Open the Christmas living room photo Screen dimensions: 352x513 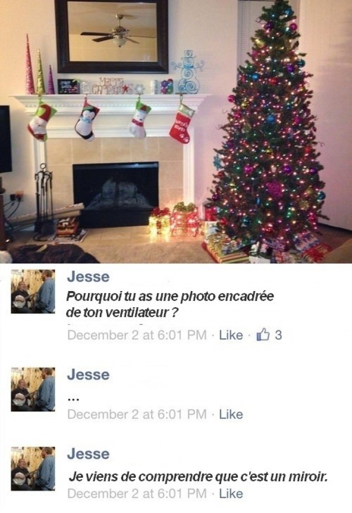click(x=176, y=131)
